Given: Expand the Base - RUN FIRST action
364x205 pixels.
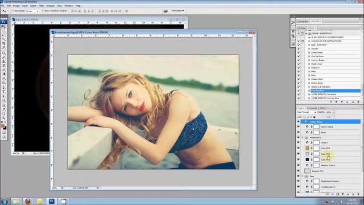Looking at the screenshot, I should tap(309, 45).
